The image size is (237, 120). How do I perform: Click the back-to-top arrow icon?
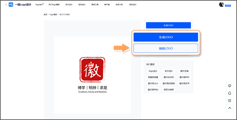(x=230, y=108)
